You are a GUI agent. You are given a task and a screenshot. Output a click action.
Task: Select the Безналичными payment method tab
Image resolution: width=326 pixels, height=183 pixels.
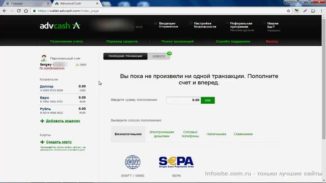(128, 134)
